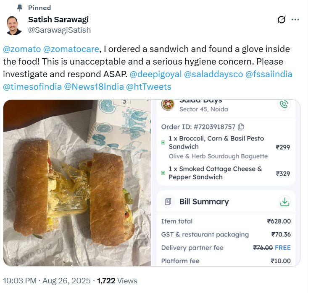Open the three-dot more options menu
This screenshot has height=293, width=316.
[295, 20]
